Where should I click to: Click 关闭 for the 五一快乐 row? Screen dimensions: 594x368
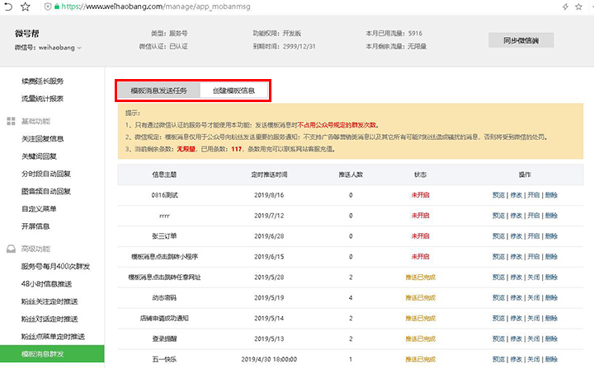coord(534,359)
